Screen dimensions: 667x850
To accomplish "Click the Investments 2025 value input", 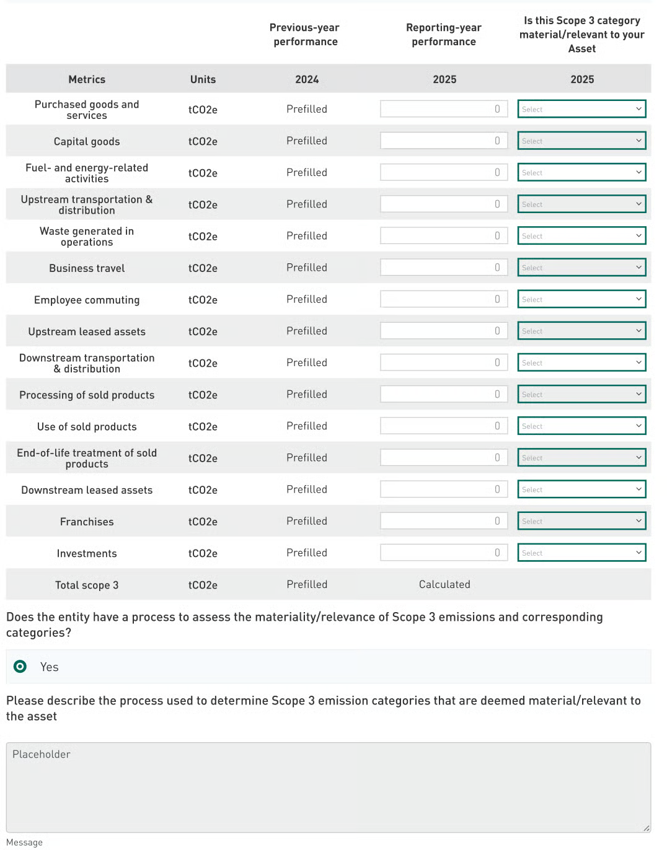I will (x=444, y=553).
